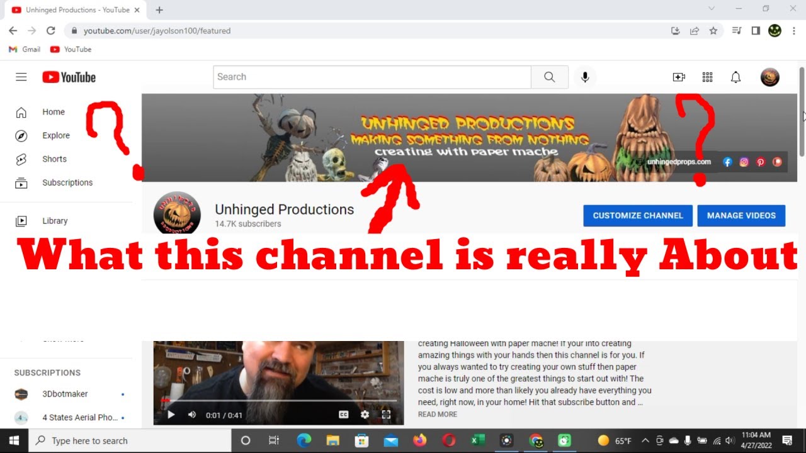Open the Chrome profile smiley avatar
Viewport: 806px width, 453px height.
point(775,31)
